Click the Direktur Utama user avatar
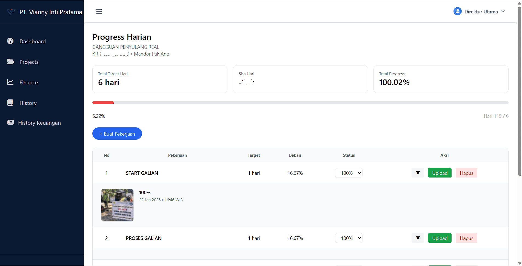 [x=457, y=12]
